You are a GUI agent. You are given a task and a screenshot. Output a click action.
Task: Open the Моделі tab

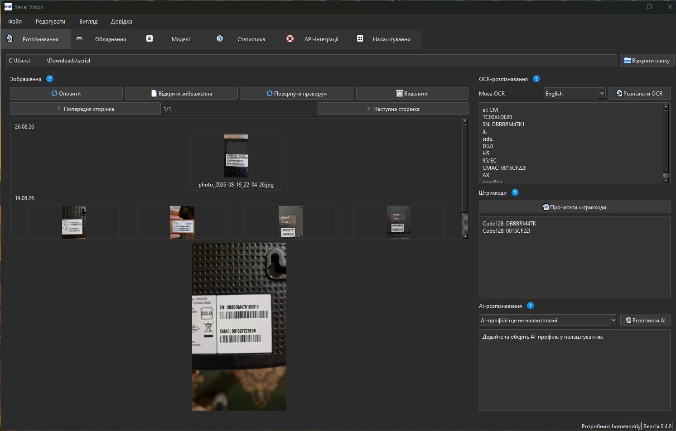[177, 39]
